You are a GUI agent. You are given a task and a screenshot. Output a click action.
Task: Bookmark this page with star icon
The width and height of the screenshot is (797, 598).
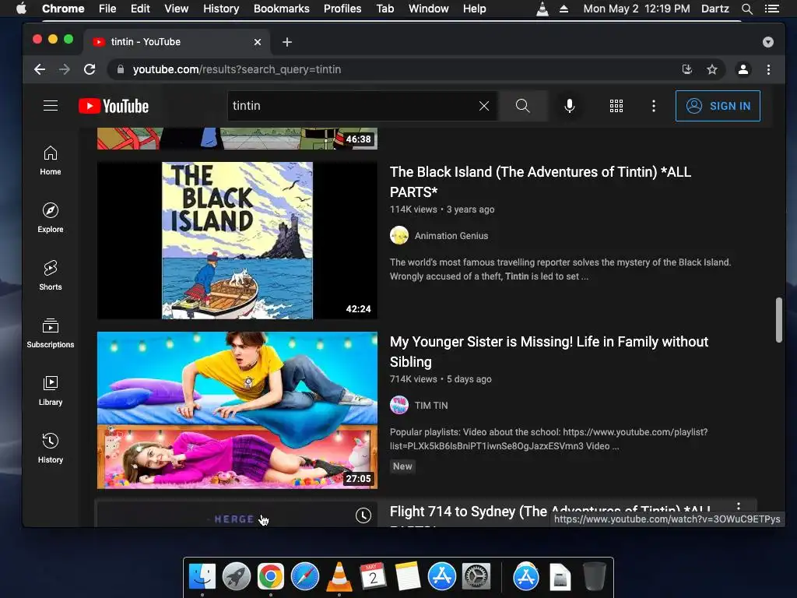[x=712, y=69]
